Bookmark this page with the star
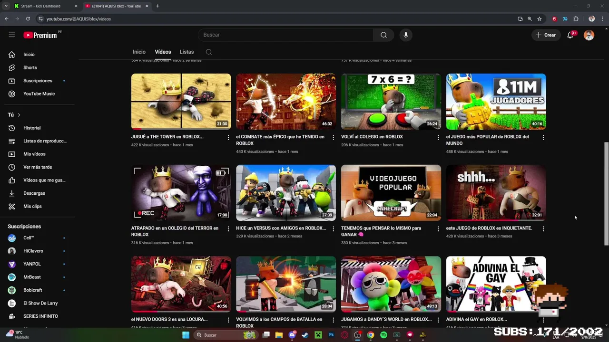 coord(540,19)
